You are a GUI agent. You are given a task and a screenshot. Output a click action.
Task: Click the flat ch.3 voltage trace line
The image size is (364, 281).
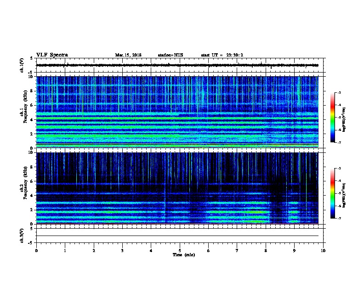pos(177,236)
